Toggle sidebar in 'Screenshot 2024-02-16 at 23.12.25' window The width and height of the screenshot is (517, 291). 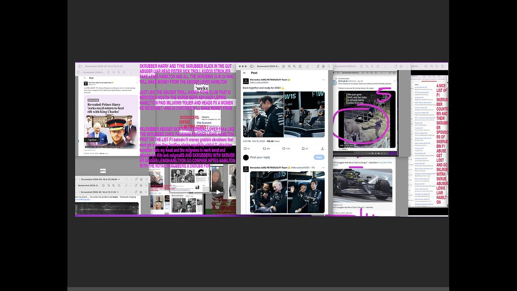(x=80, y=66)
